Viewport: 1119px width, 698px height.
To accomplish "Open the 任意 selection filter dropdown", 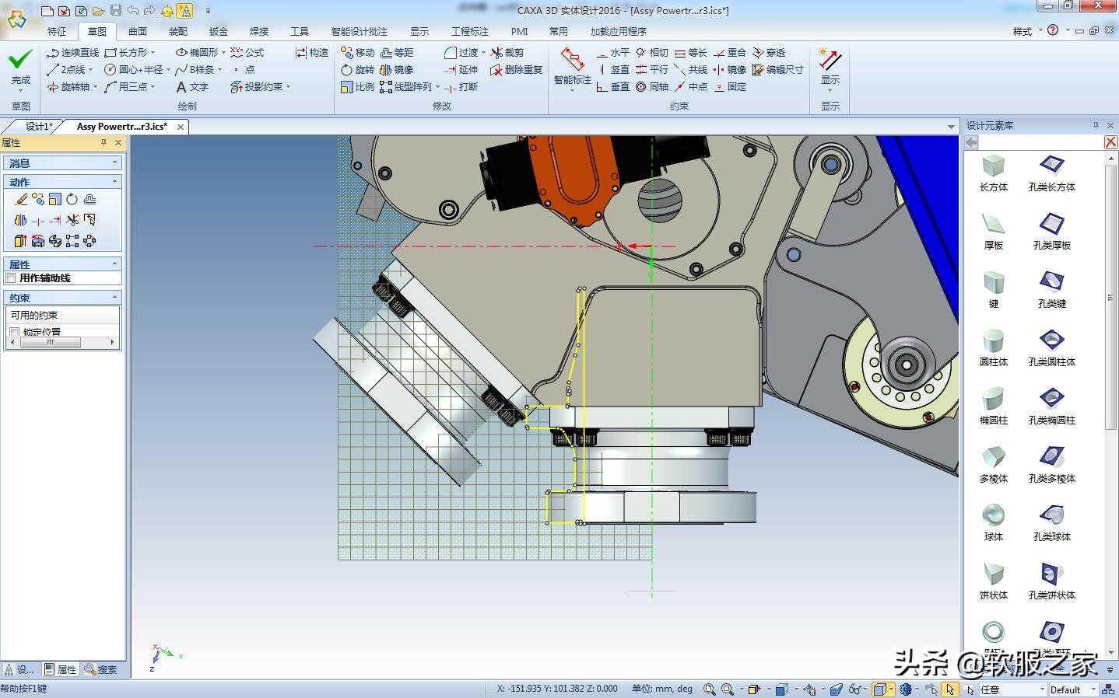I will click(1042, 689).
